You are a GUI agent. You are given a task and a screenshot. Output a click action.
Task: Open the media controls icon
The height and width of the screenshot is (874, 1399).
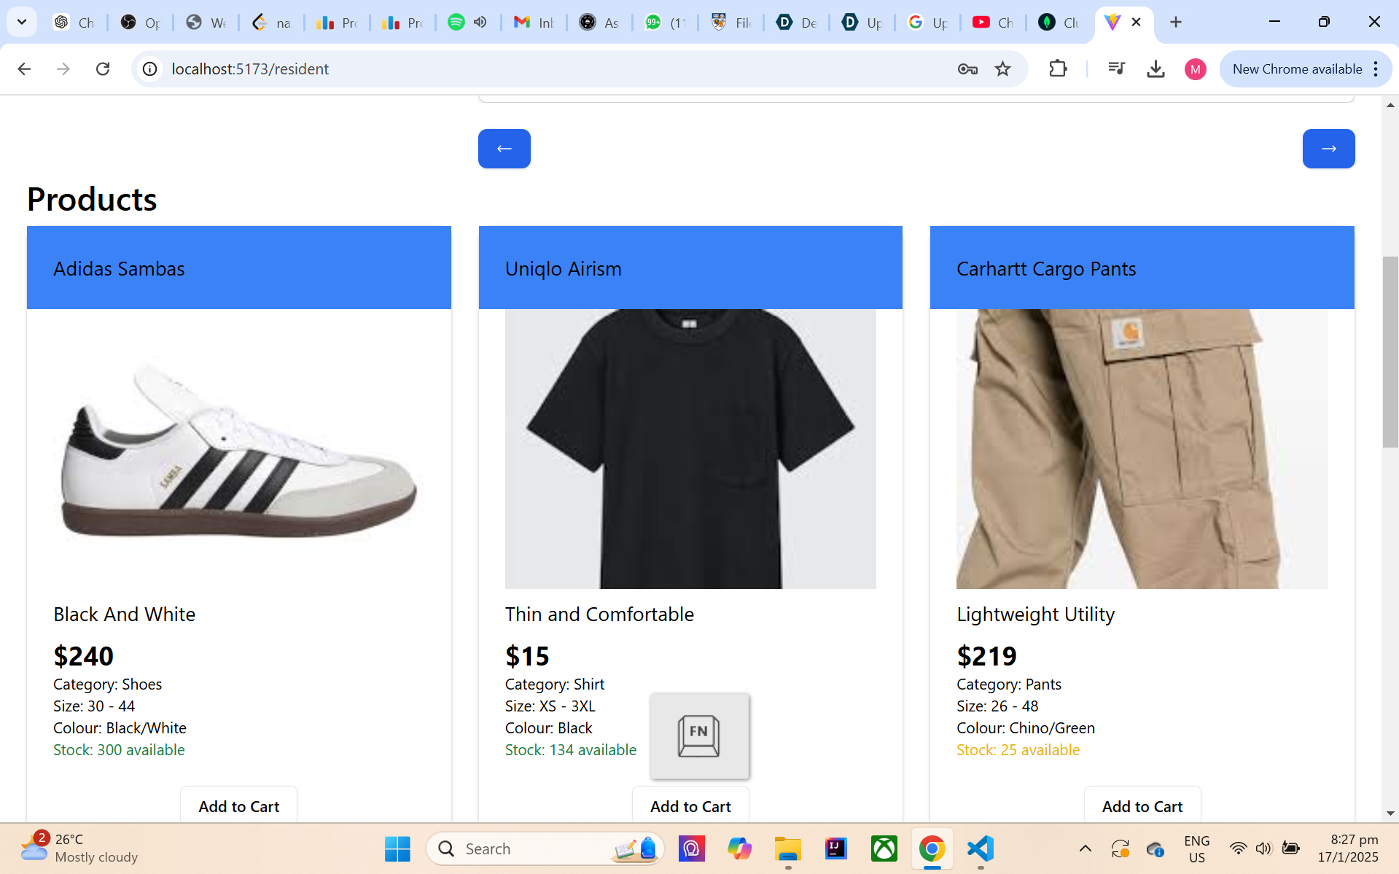[x=1116, y=69]
